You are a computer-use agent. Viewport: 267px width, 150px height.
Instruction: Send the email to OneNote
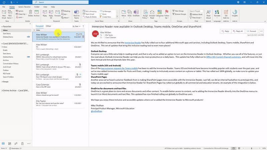pyautogui.click(x=136, y=13)
